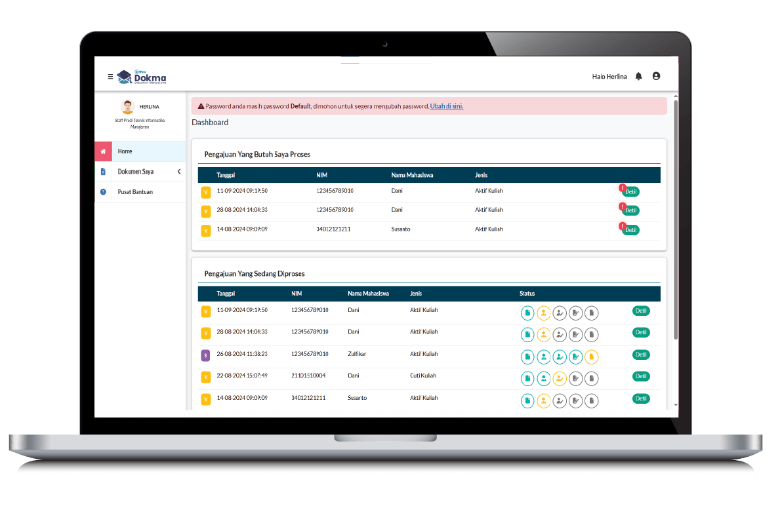The width and height of the screenshot is (780, 506).
Task: Click the red Home icon in sidebar
Action: [x=103, y=151]
